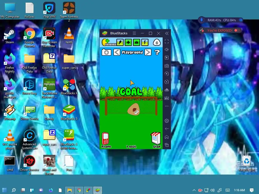Screen dimensions: 259x194
Task: Select the iTop Screen Recorder shortcut
Action: (49, 38)
